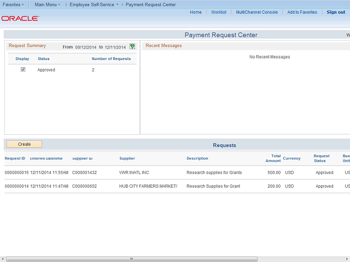350x262 pixels.
Task: Open the Favorites dropdown menu
Action: (13, 4)
